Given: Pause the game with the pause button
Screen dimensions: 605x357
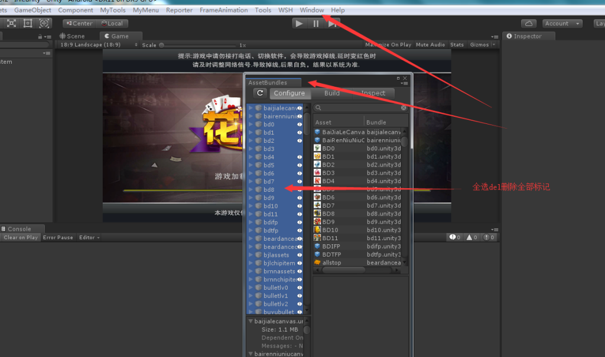Looking at the screenshot, I should (x=316, y=24).
